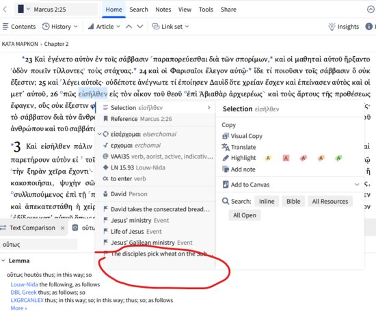Open the Tools tab

[206, 10]
